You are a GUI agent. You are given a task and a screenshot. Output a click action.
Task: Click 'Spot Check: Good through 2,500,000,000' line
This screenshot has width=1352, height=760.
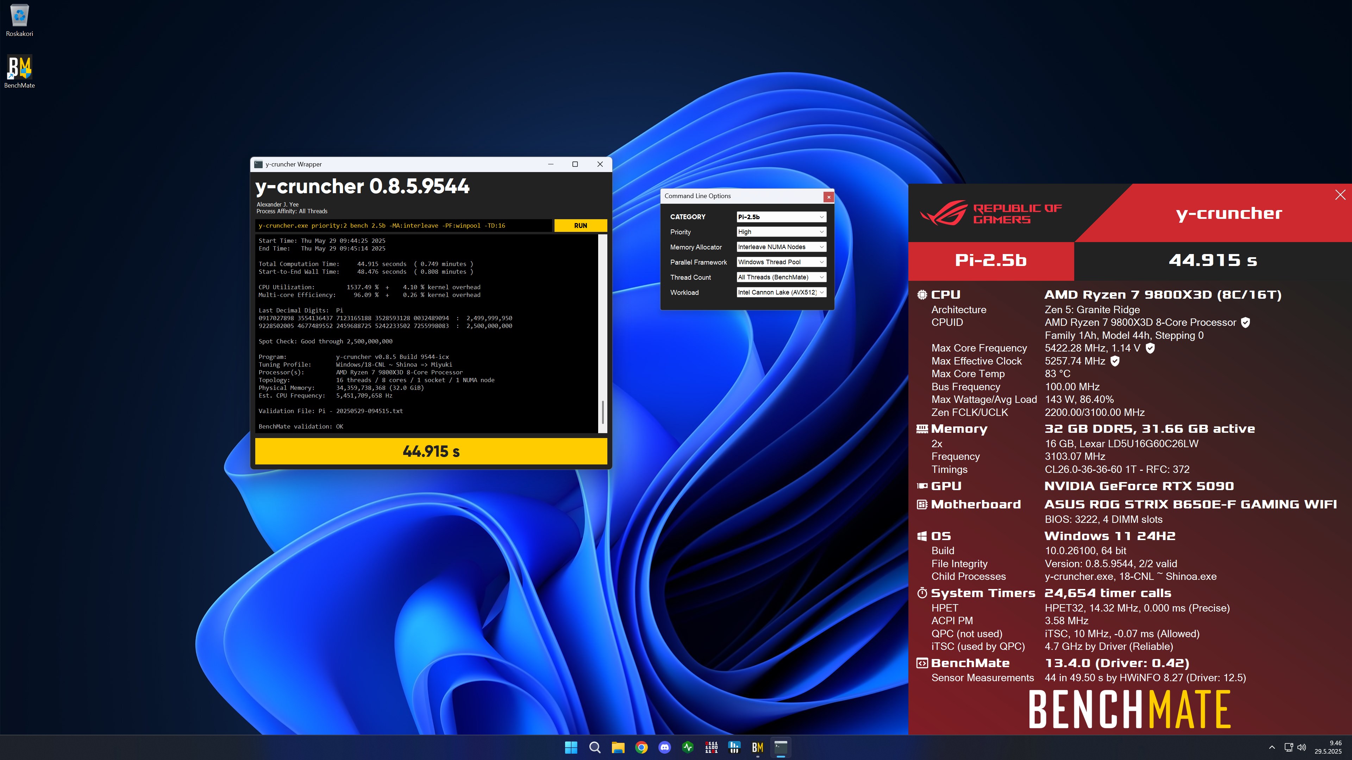[x=325, y=341]
